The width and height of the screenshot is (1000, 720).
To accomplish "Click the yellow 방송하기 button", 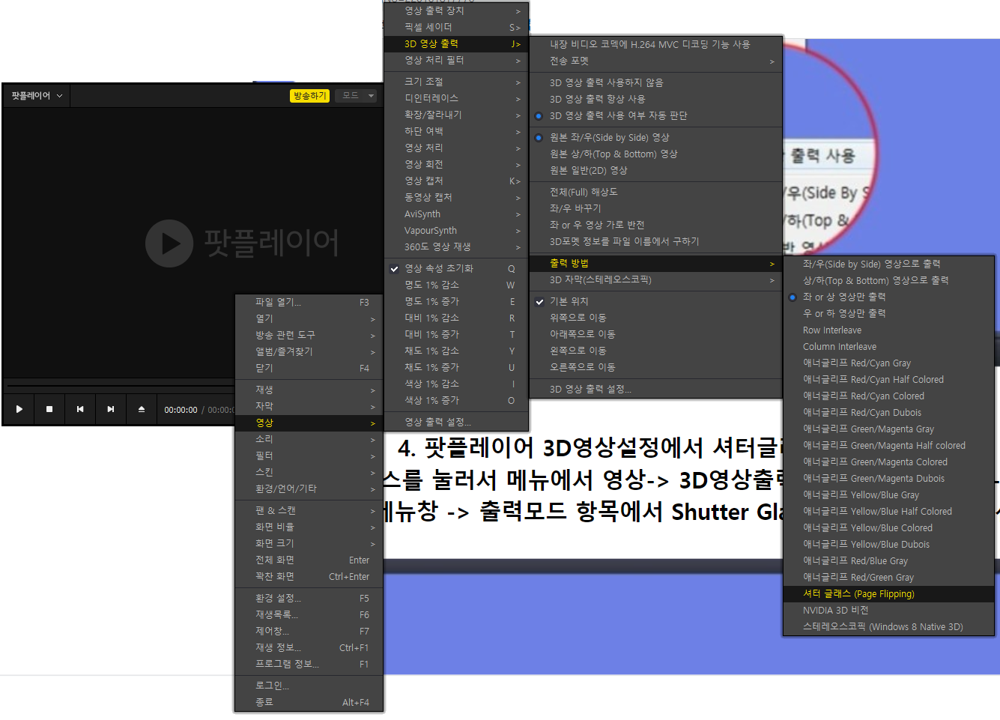I will (309, 96).
